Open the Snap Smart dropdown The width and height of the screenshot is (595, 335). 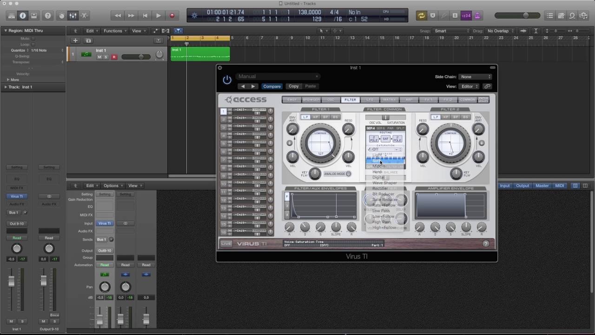point(452,31)
